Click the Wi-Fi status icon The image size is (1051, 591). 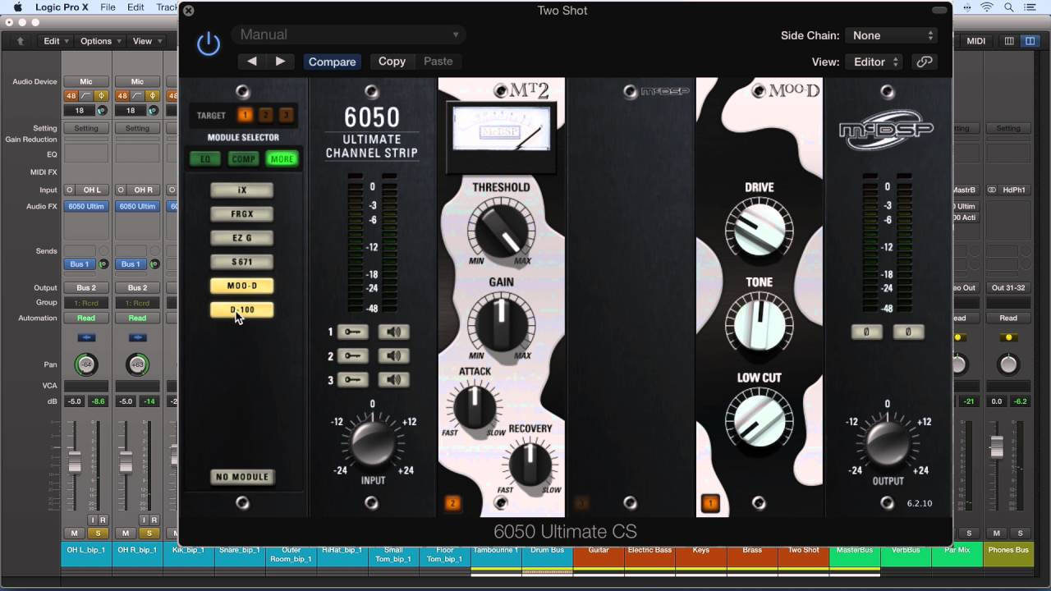point(986,7)
